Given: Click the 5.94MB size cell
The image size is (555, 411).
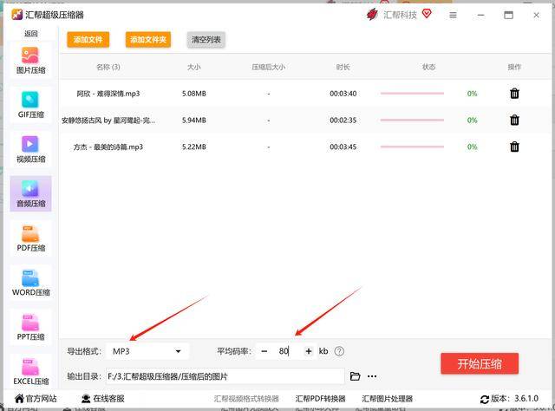Looking at the screenshot, I should pyautogui.click(x=194, y=120).
